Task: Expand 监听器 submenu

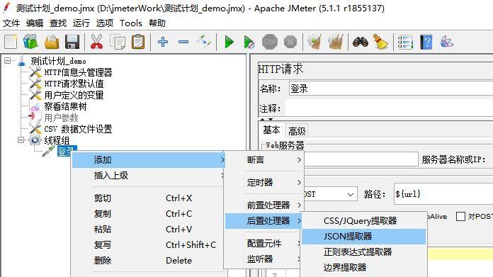Action: click(263, 259)
